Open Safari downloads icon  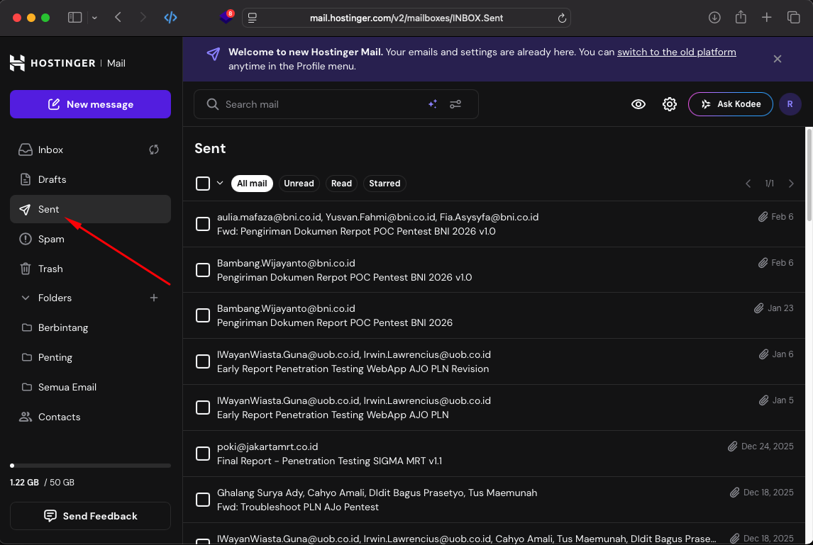tap(714, 18)
